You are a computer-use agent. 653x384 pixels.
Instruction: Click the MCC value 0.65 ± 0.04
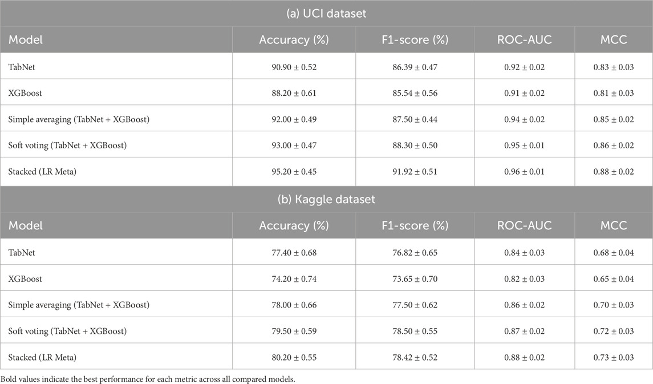click(614, 278)
